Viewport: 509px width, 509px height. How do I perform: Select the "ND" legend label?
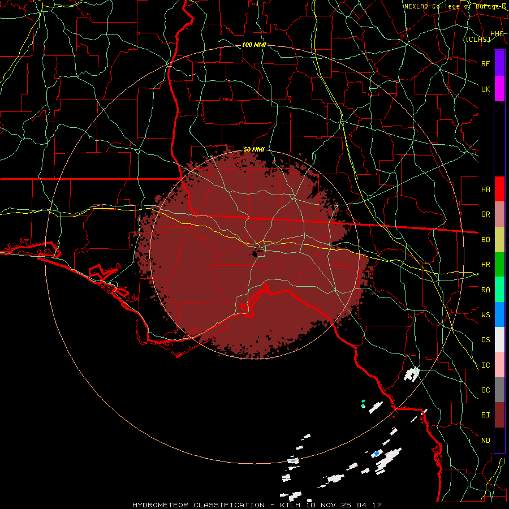coord(486,441)
